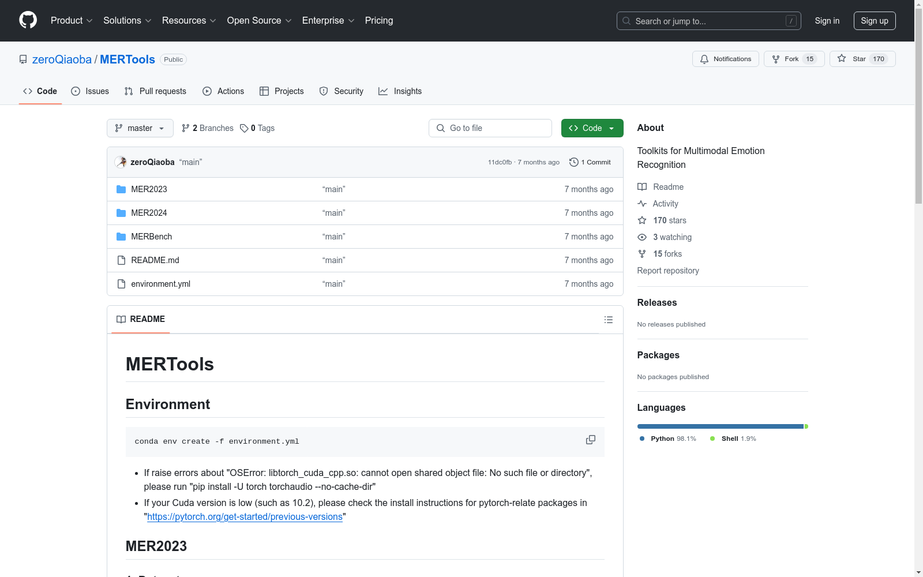Open the Pricing menu item
923x577 pixels.
[379, 20]
